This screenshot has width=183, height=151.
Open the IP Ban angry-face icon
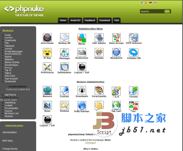(47, 52)
